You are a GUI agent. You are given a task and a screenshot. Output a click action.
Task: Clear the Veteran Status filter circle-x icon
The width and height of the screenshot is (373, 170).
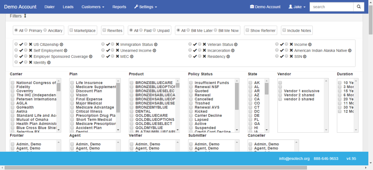236,45
